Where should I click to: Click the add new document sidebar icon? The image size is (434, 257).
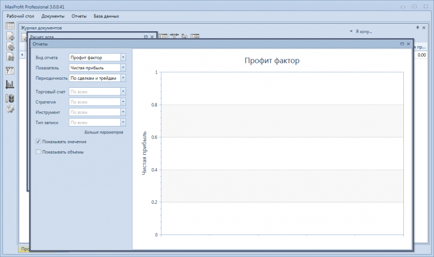point(10,36)
